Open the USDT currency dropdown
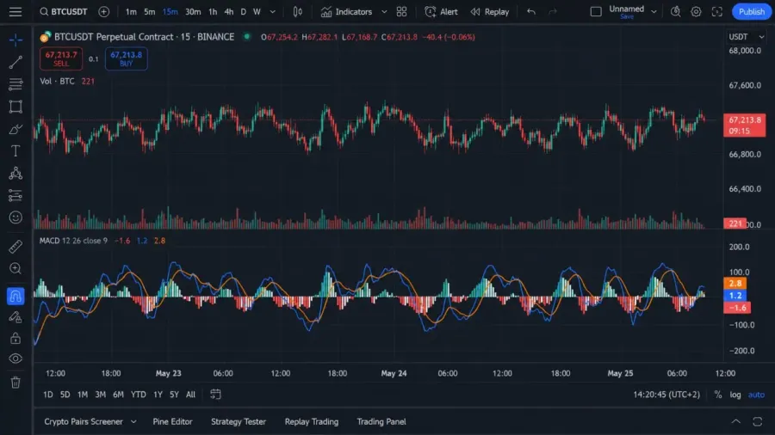The image size is (775, 435). pyautogui.click(x=746, y=37)
